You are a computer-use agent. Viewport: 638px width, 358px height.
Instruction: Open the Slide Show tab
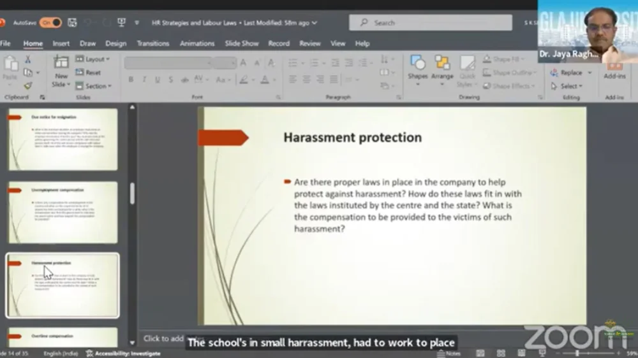(241, 43)
